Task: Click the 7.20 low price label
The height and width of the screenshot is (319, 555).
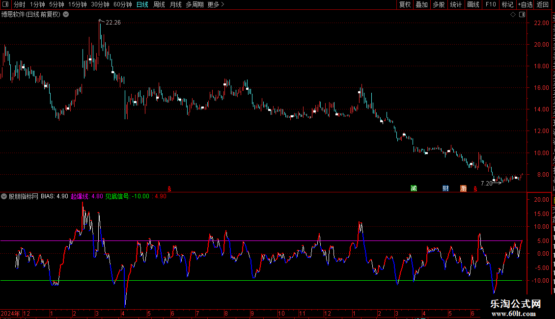Action: coord(486,183)
